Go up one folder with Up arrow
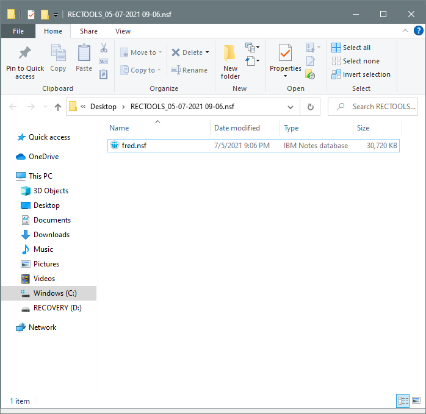The height and width of the screenshot is (414, 426). click(x=58, y=107)
